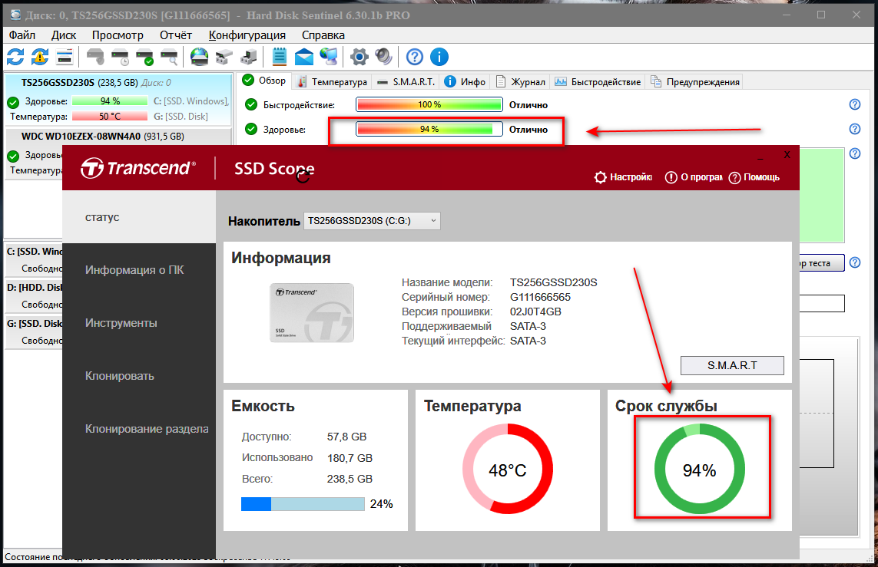The image size is (878, 567).
Task: Select Клонирование раздела in sidebar
Action: point(139,429)
